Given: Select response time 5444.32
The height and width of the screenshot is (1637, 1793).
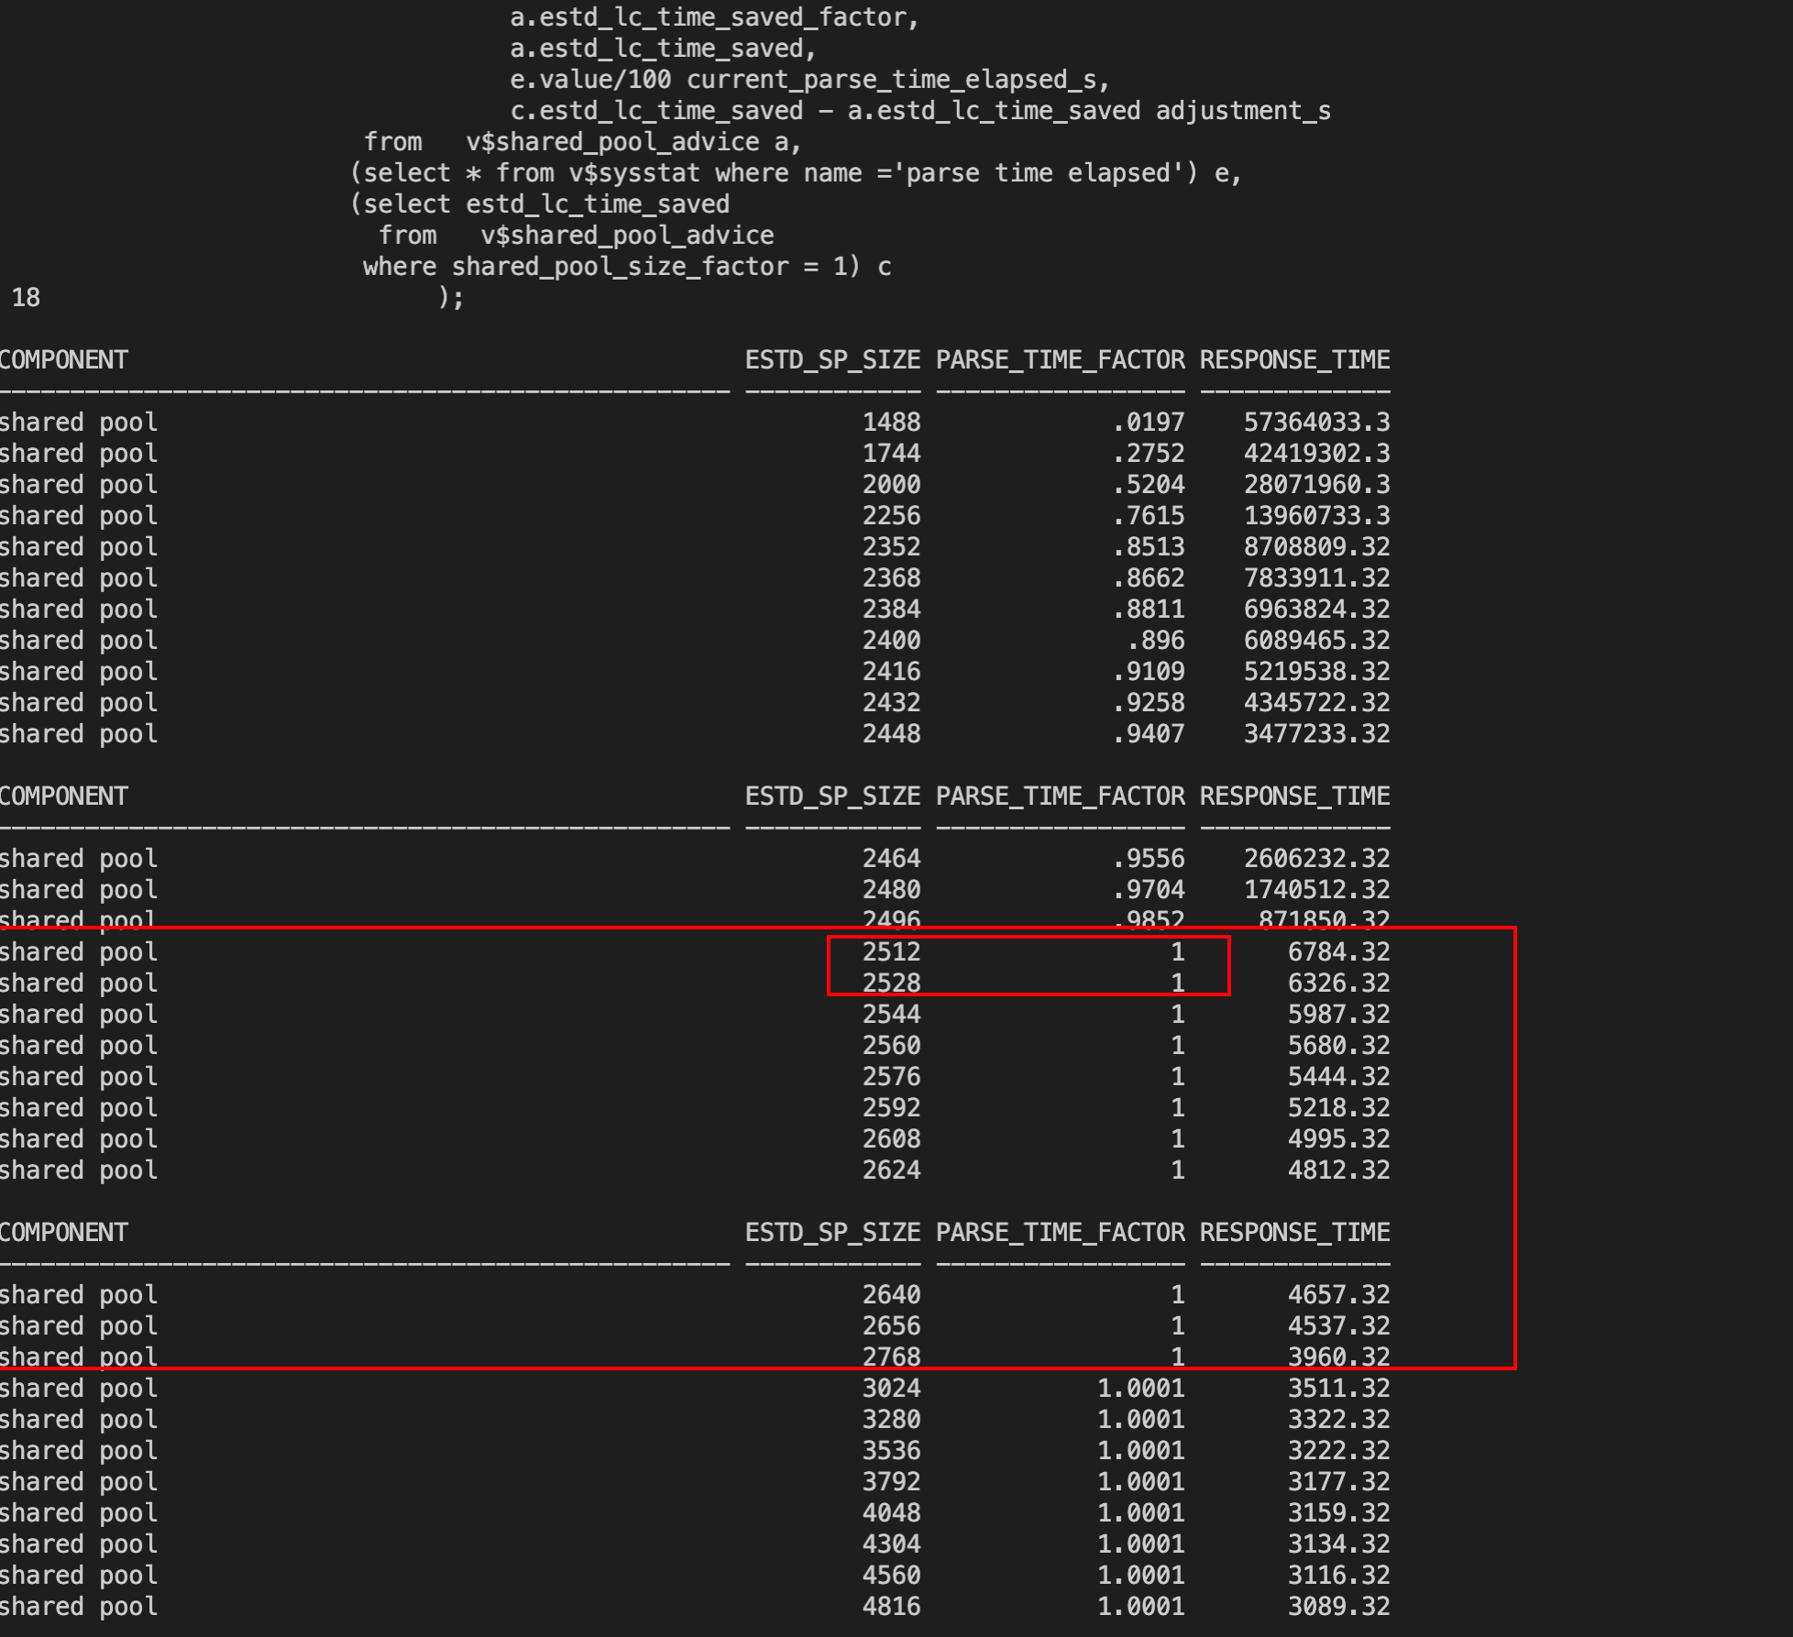Looking at the screenshot, I should pos(1338,1076).
